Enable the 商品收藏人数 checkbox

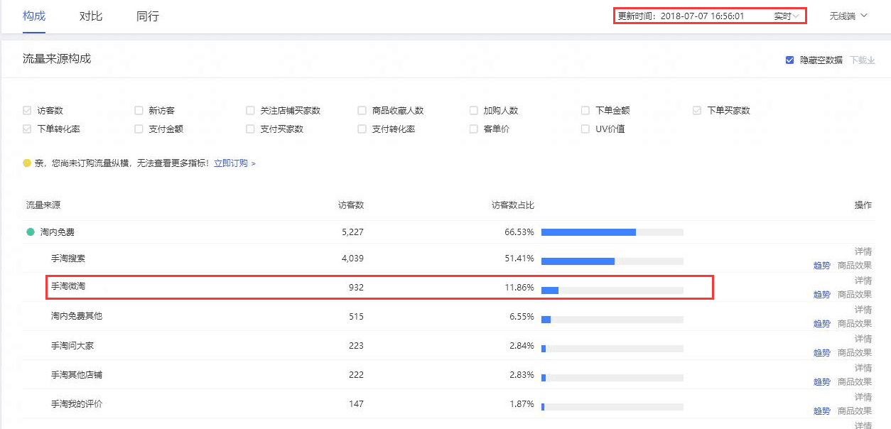tap(362, 111)
